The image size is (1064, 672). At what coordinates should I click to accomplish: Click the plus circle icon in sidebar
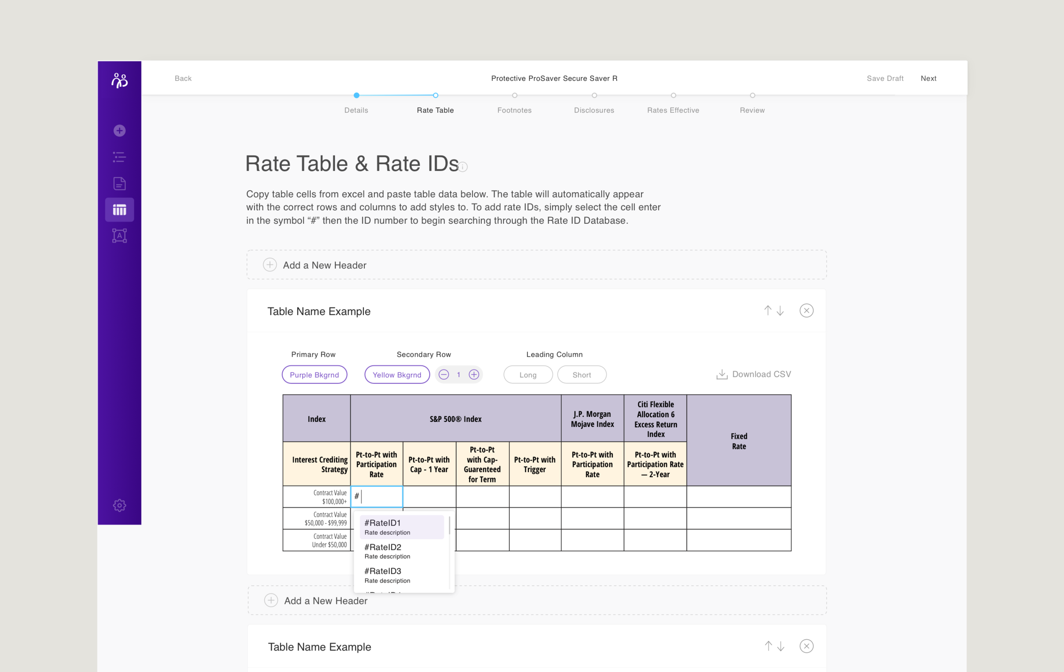coord(119,131)
